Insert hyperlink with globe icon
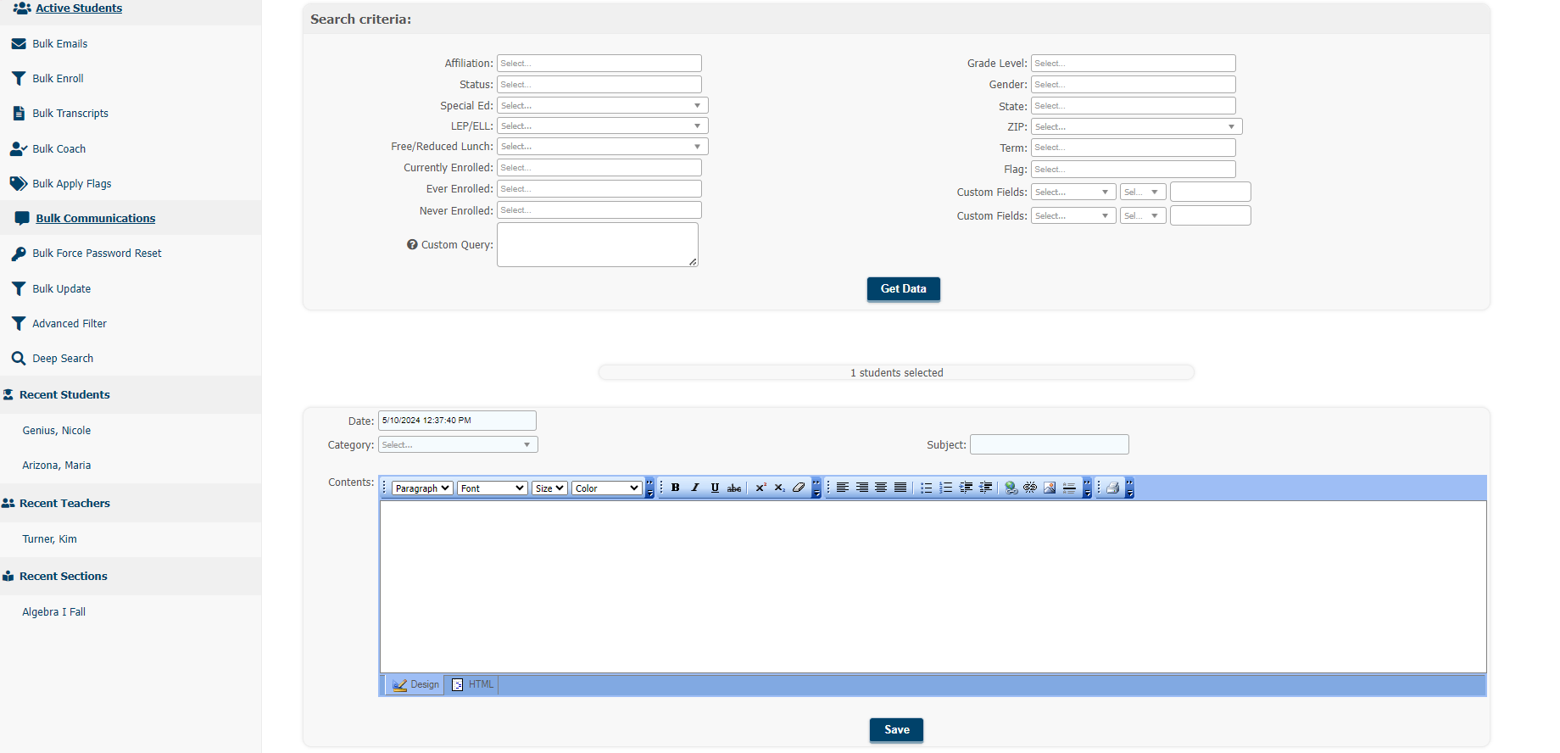 pos(1011,488)
